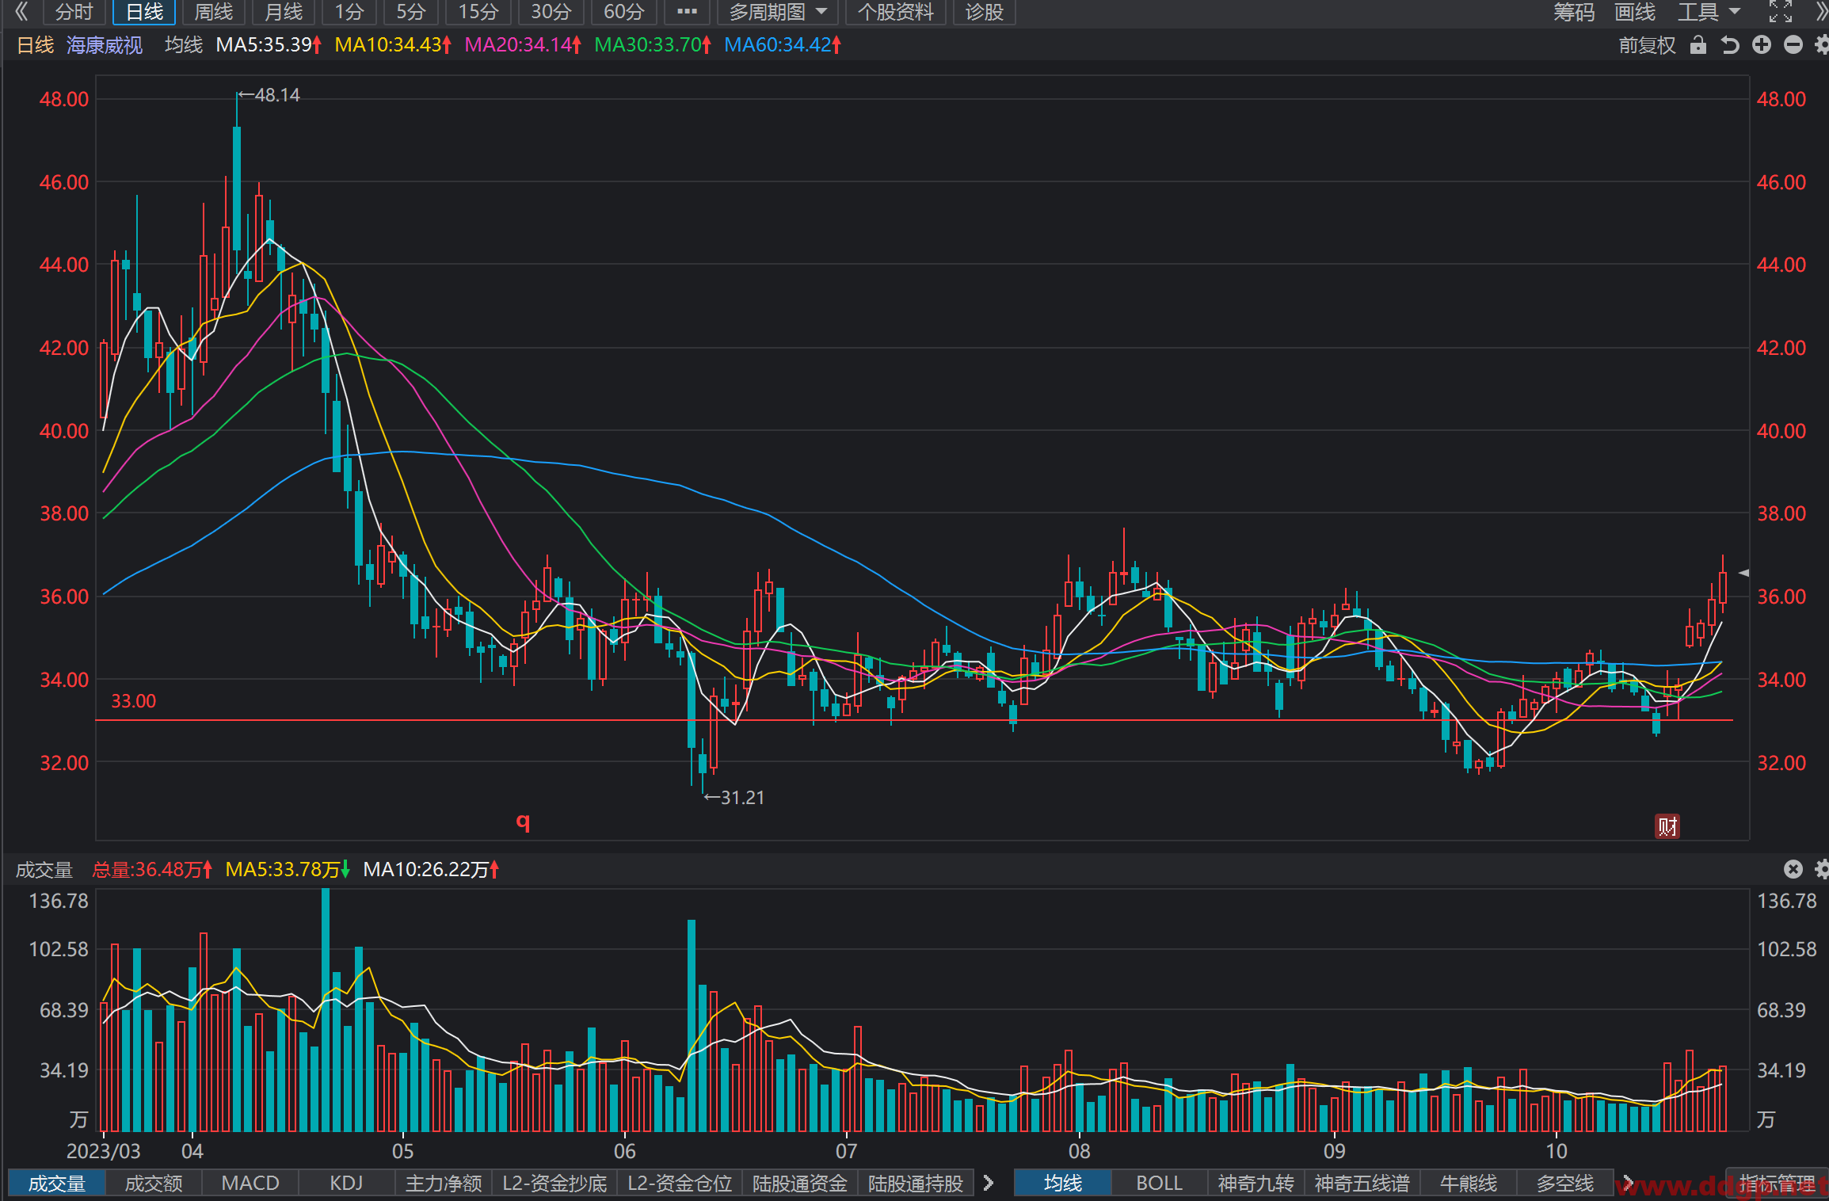1829x1201 pixels.
Task: Open the volume panel settings gear
Action: click(1822, 869)
